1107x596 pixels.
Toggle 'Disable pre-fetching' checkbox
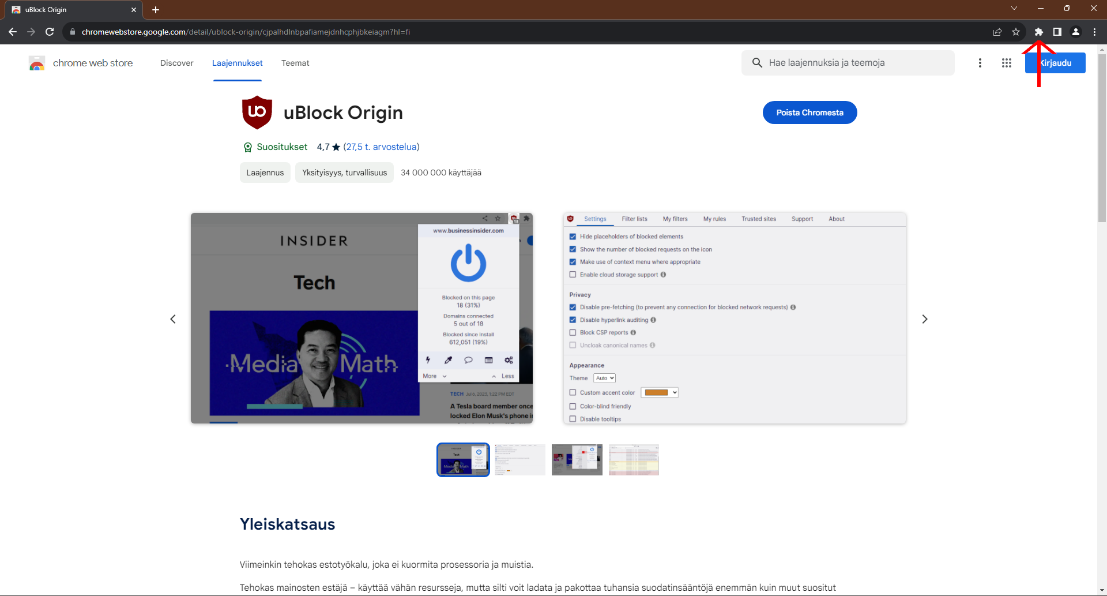coord(573,308)
